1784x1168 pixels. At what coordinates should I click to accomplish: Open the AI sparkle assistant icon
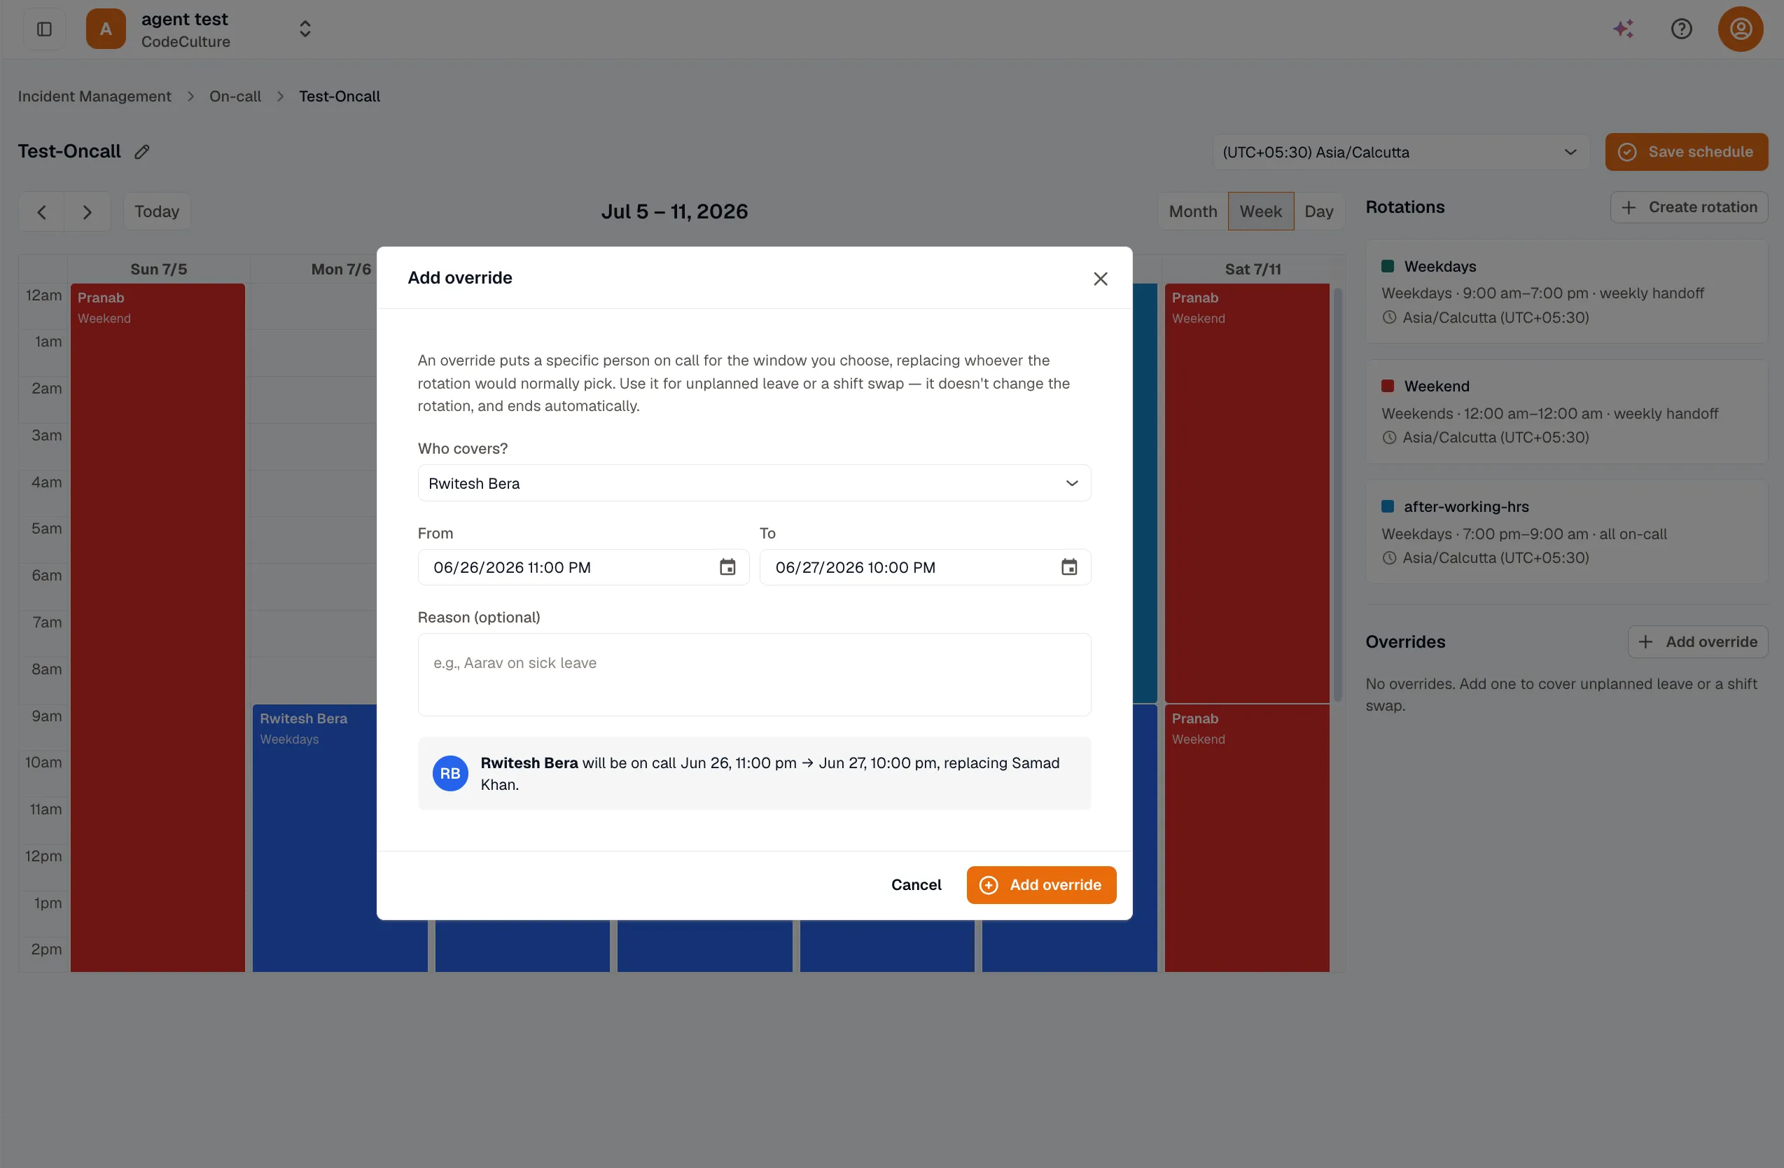tap(1624, 29)
